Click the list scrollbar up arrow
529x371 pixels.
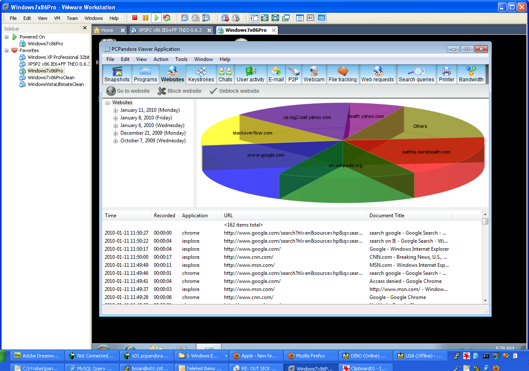pyautogui.click(x=485, y=215)
